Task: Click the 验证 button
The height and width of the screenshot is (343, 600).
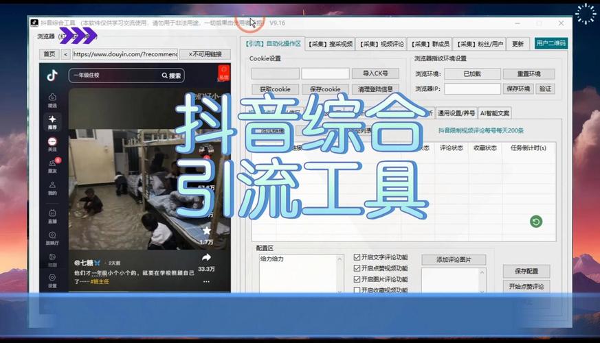Action: tap(545, 89)
